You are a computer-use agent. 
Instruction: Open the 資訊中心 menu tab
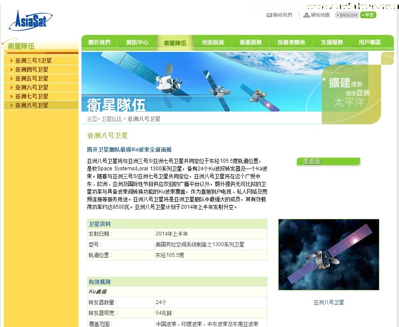coord(137,43)
